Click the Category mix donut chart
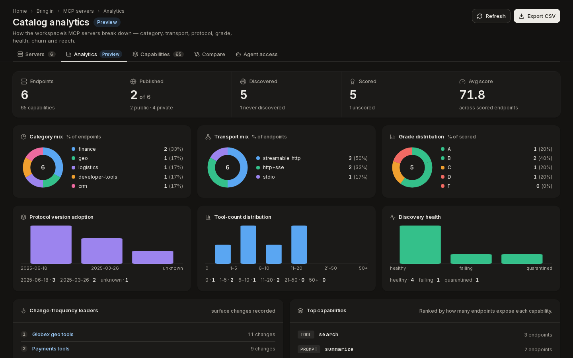Viewport: 573px width, 358px height. (43, 167)
